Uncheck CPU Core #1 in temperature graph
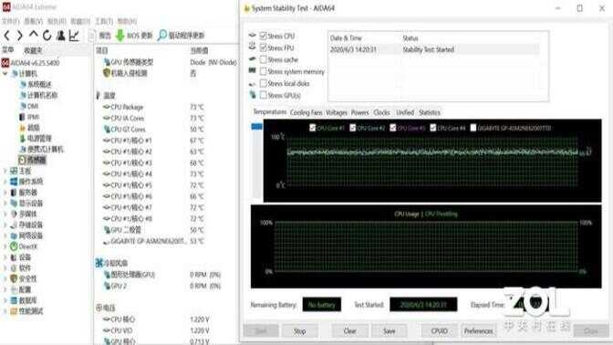This screenshot has height=345, width=613. [x=312, y=128]
